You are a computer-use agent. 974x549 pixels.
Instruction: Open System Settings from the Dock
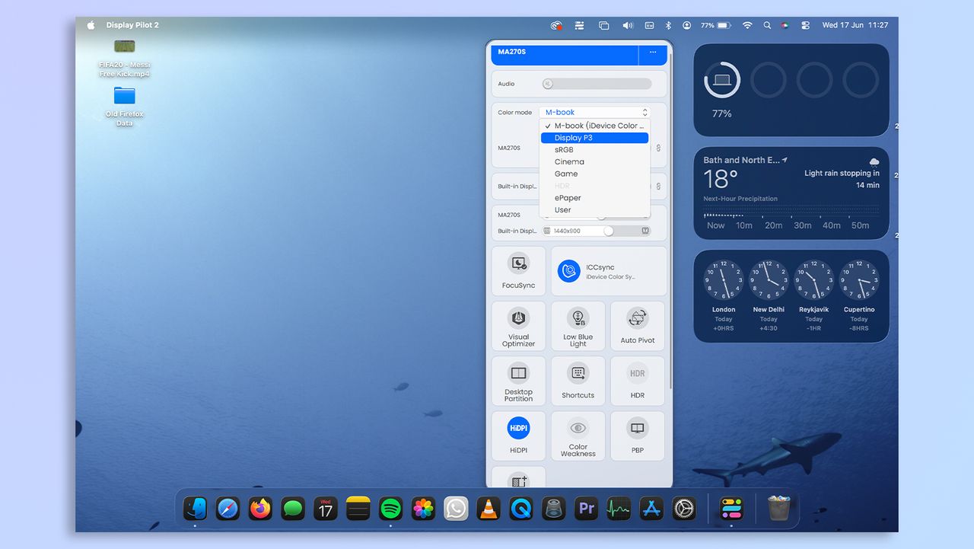684,508
